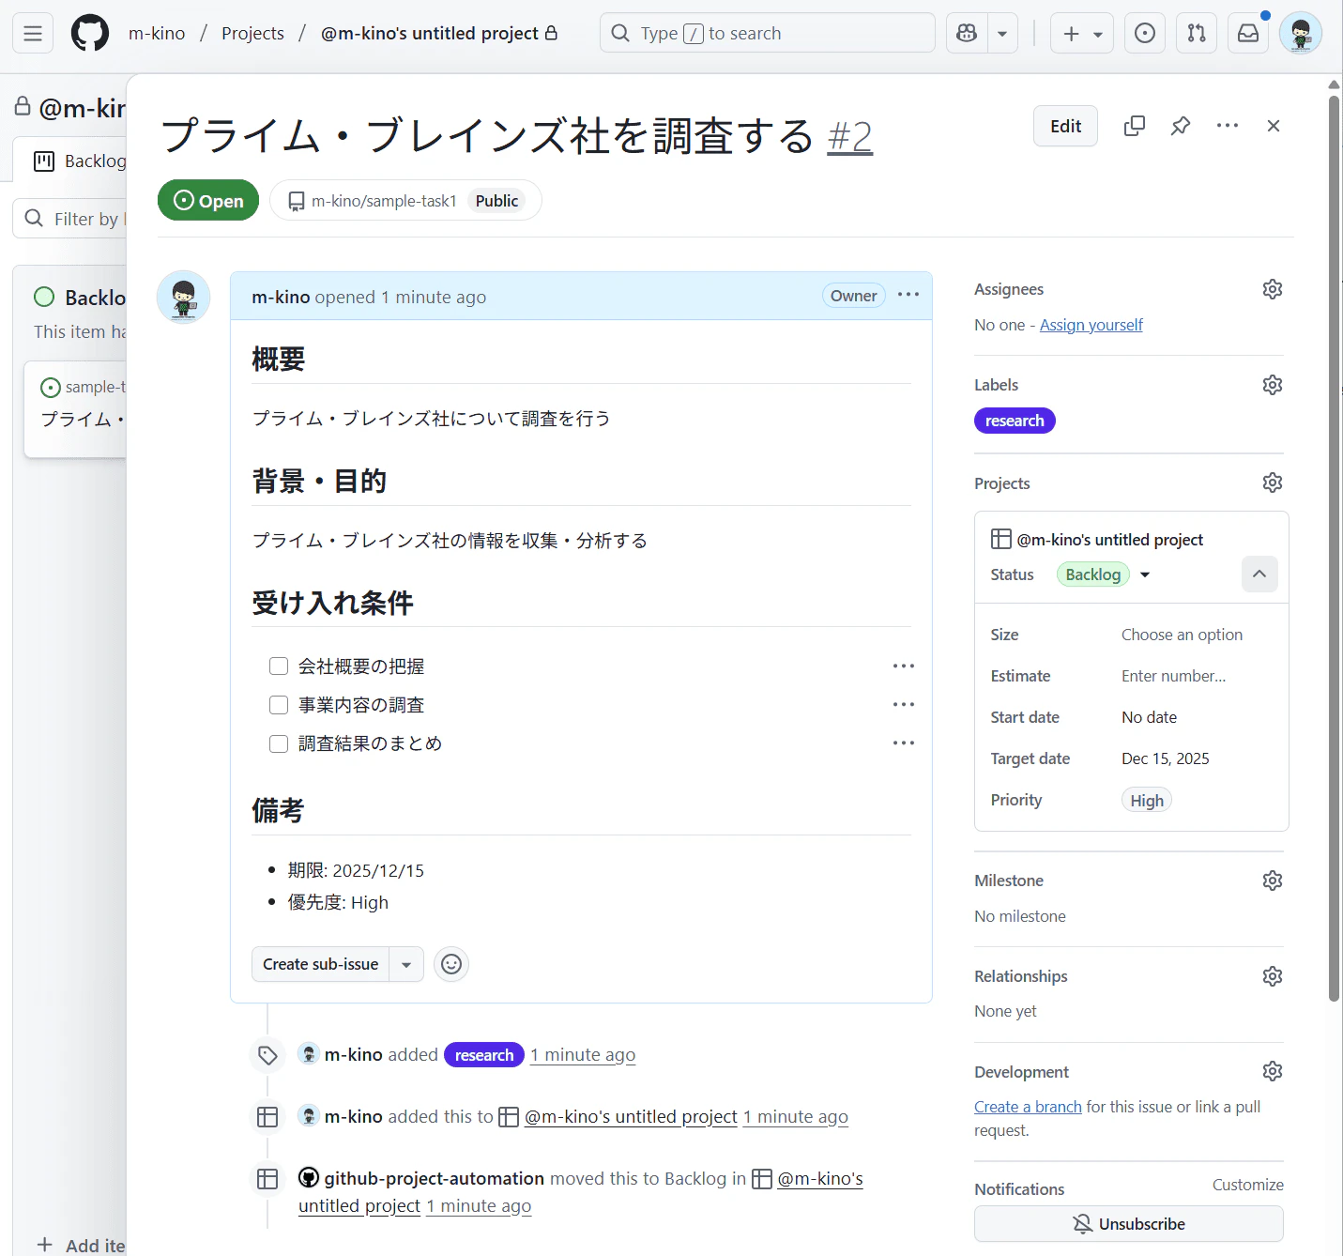The image size is (1343, 1256).
Task: Open the Copilot dropdown arrow
Action: click(1002, 34)
